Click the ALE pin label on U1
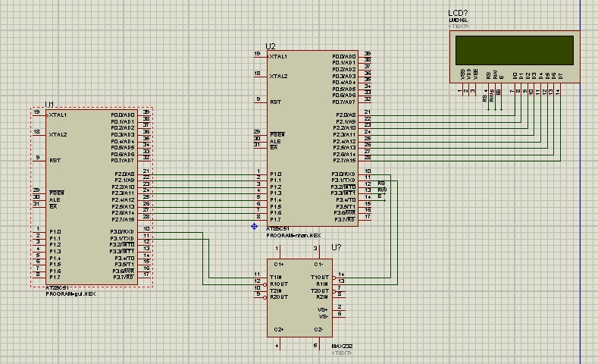 tap(55, 200)
